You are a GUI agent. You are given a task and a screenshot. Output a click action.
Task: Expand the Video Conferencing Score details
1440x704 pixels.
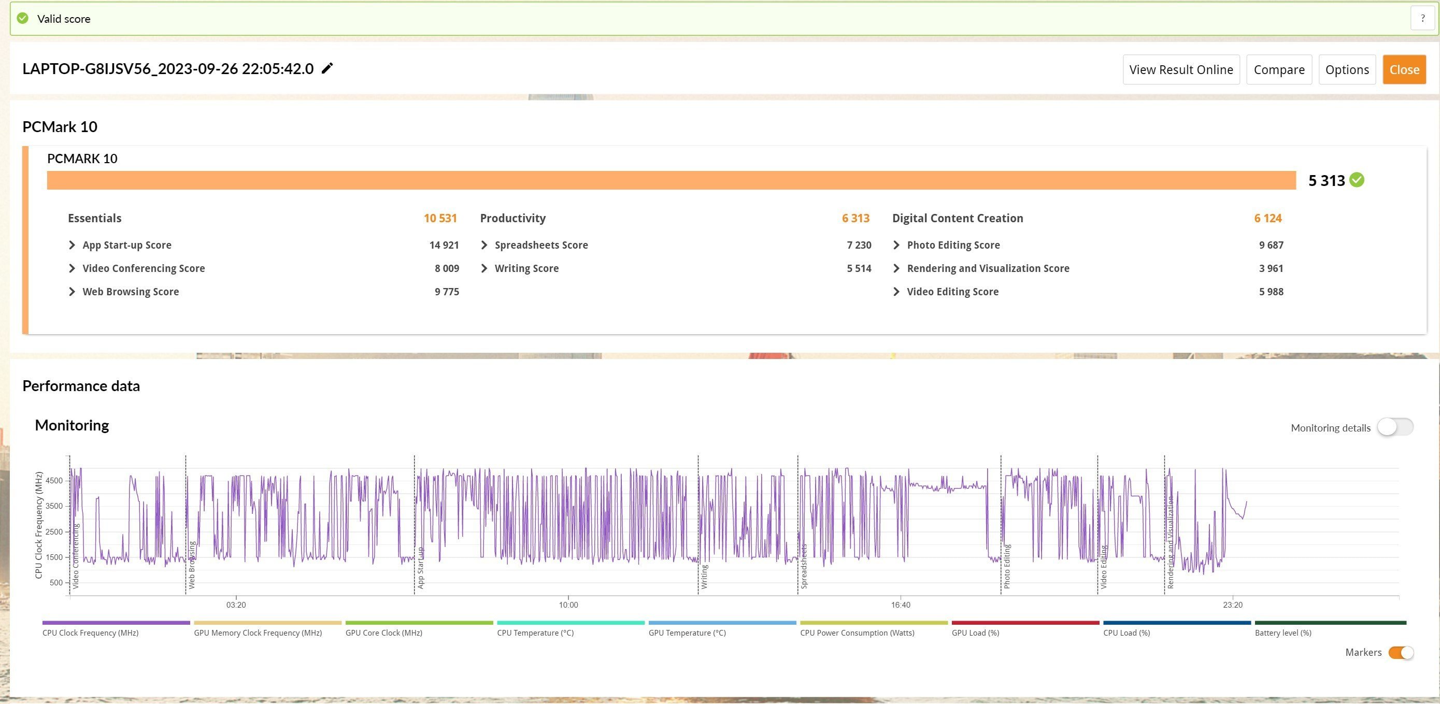(73, 268)
